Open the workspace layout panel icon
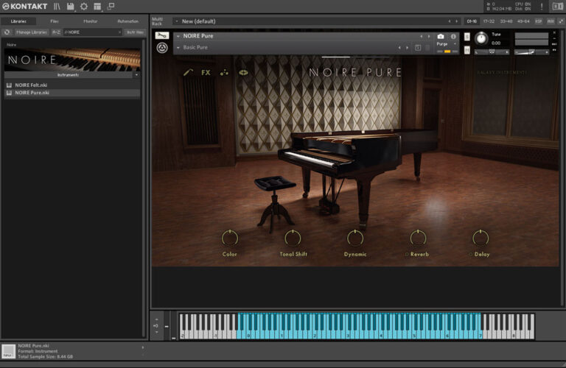Screen dimensions: 566x368 tap(97, 6)
